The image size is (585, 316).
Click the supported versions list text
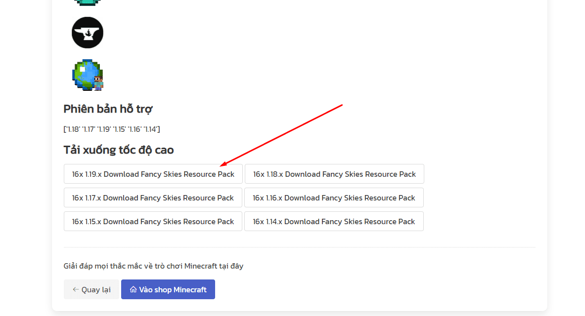[112, 129]
